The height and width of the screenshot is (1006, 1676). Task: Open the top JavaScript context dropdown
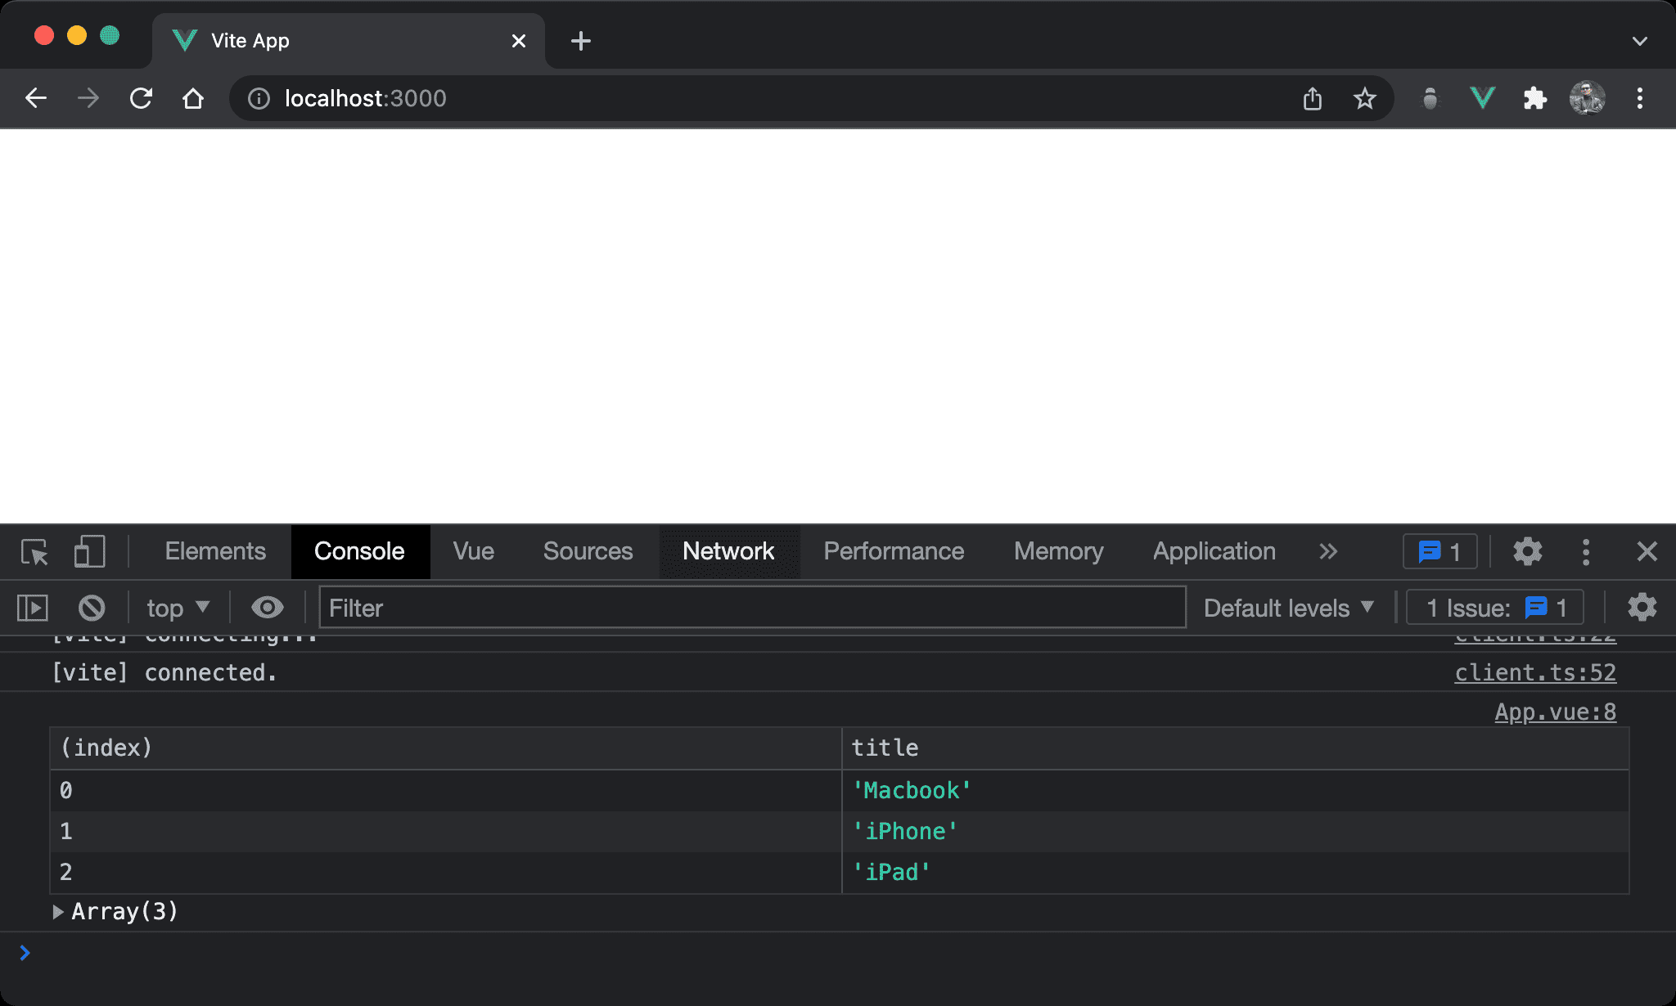tap(178, 608)
